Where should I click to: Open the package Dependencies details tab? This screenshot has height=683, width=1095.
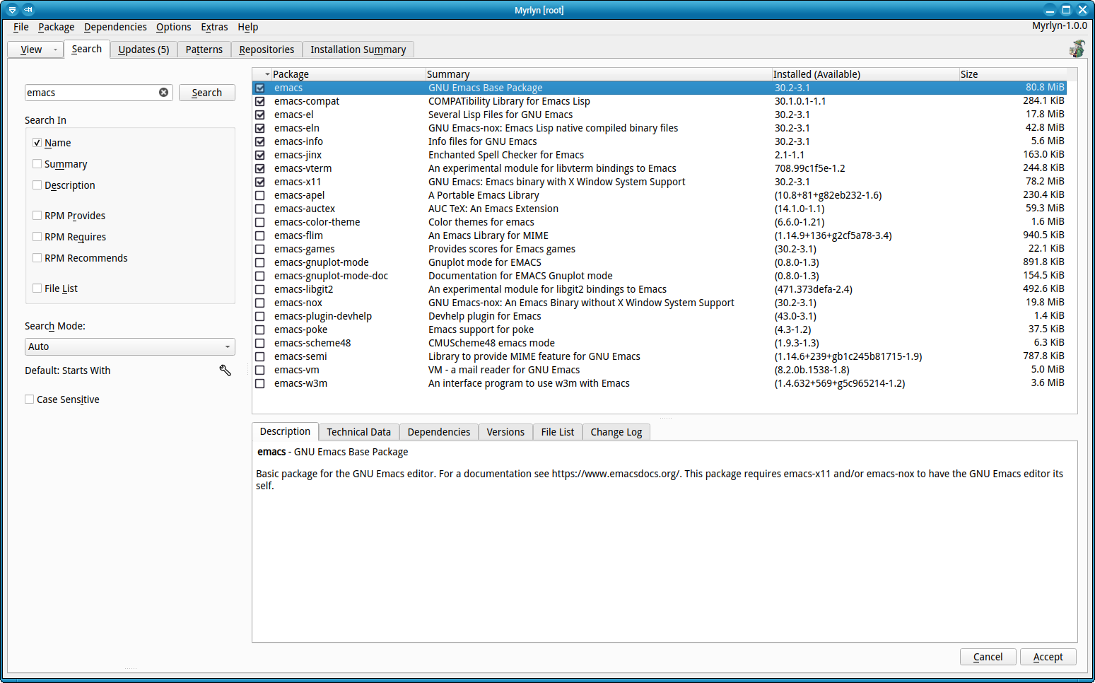pos(439,432)
